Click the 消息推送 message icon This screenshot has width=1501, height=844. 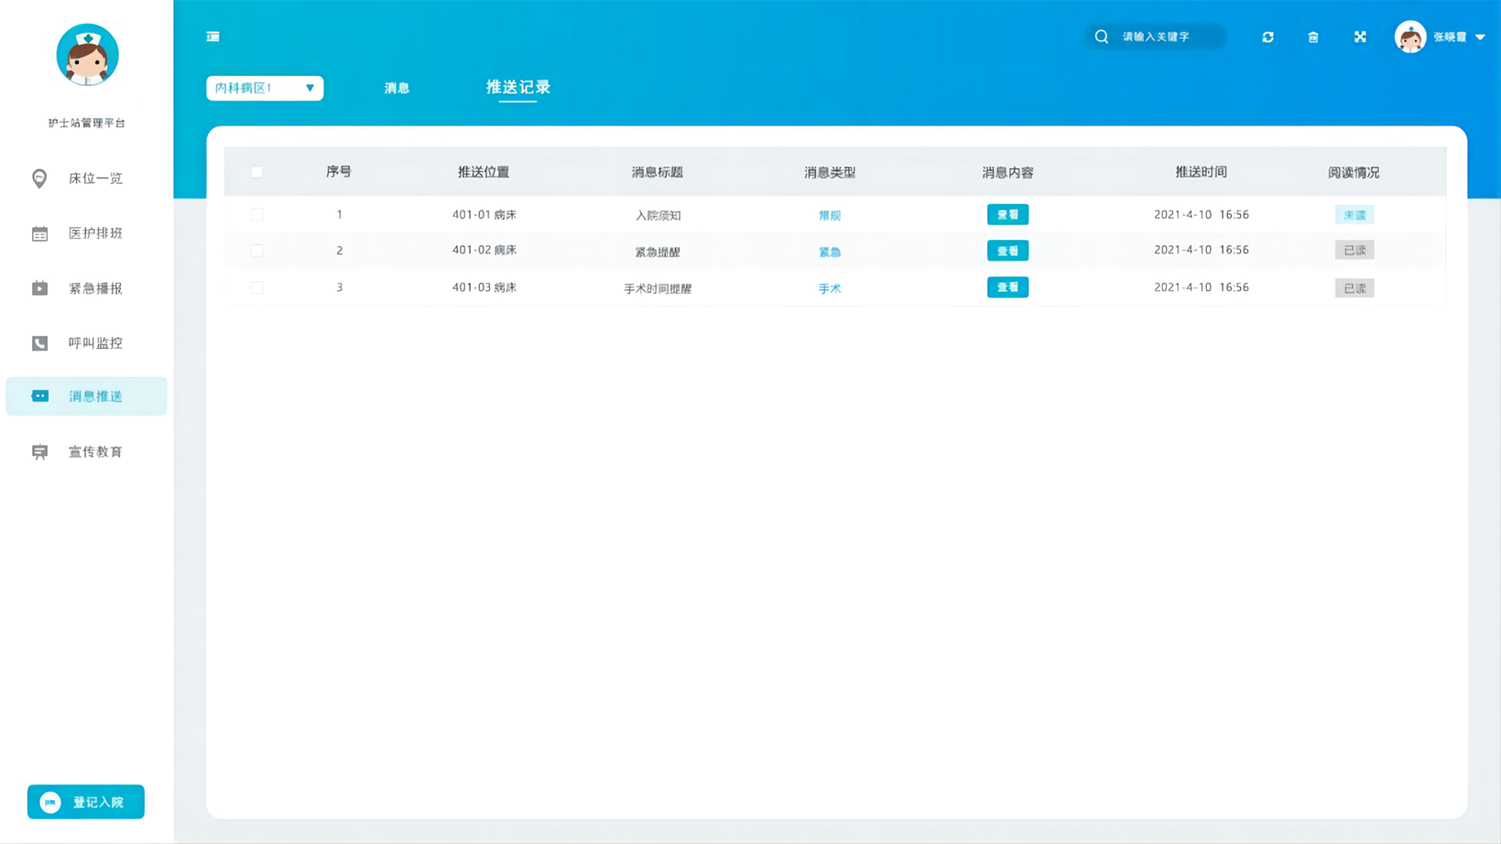pyautogui.click(x=39, y=396)
